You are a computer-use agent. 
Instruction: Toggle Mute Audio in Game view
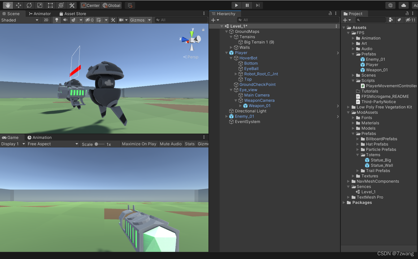click(x=171, y=144)
